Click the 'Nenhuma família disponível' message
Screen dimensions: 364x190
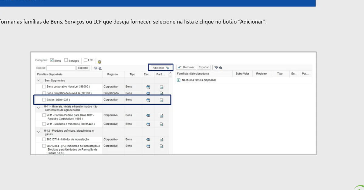[x=199, y=80]
